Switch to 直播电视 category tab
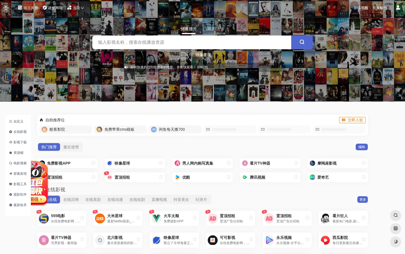This screenshot has width=405, height=254. (159, 200)
